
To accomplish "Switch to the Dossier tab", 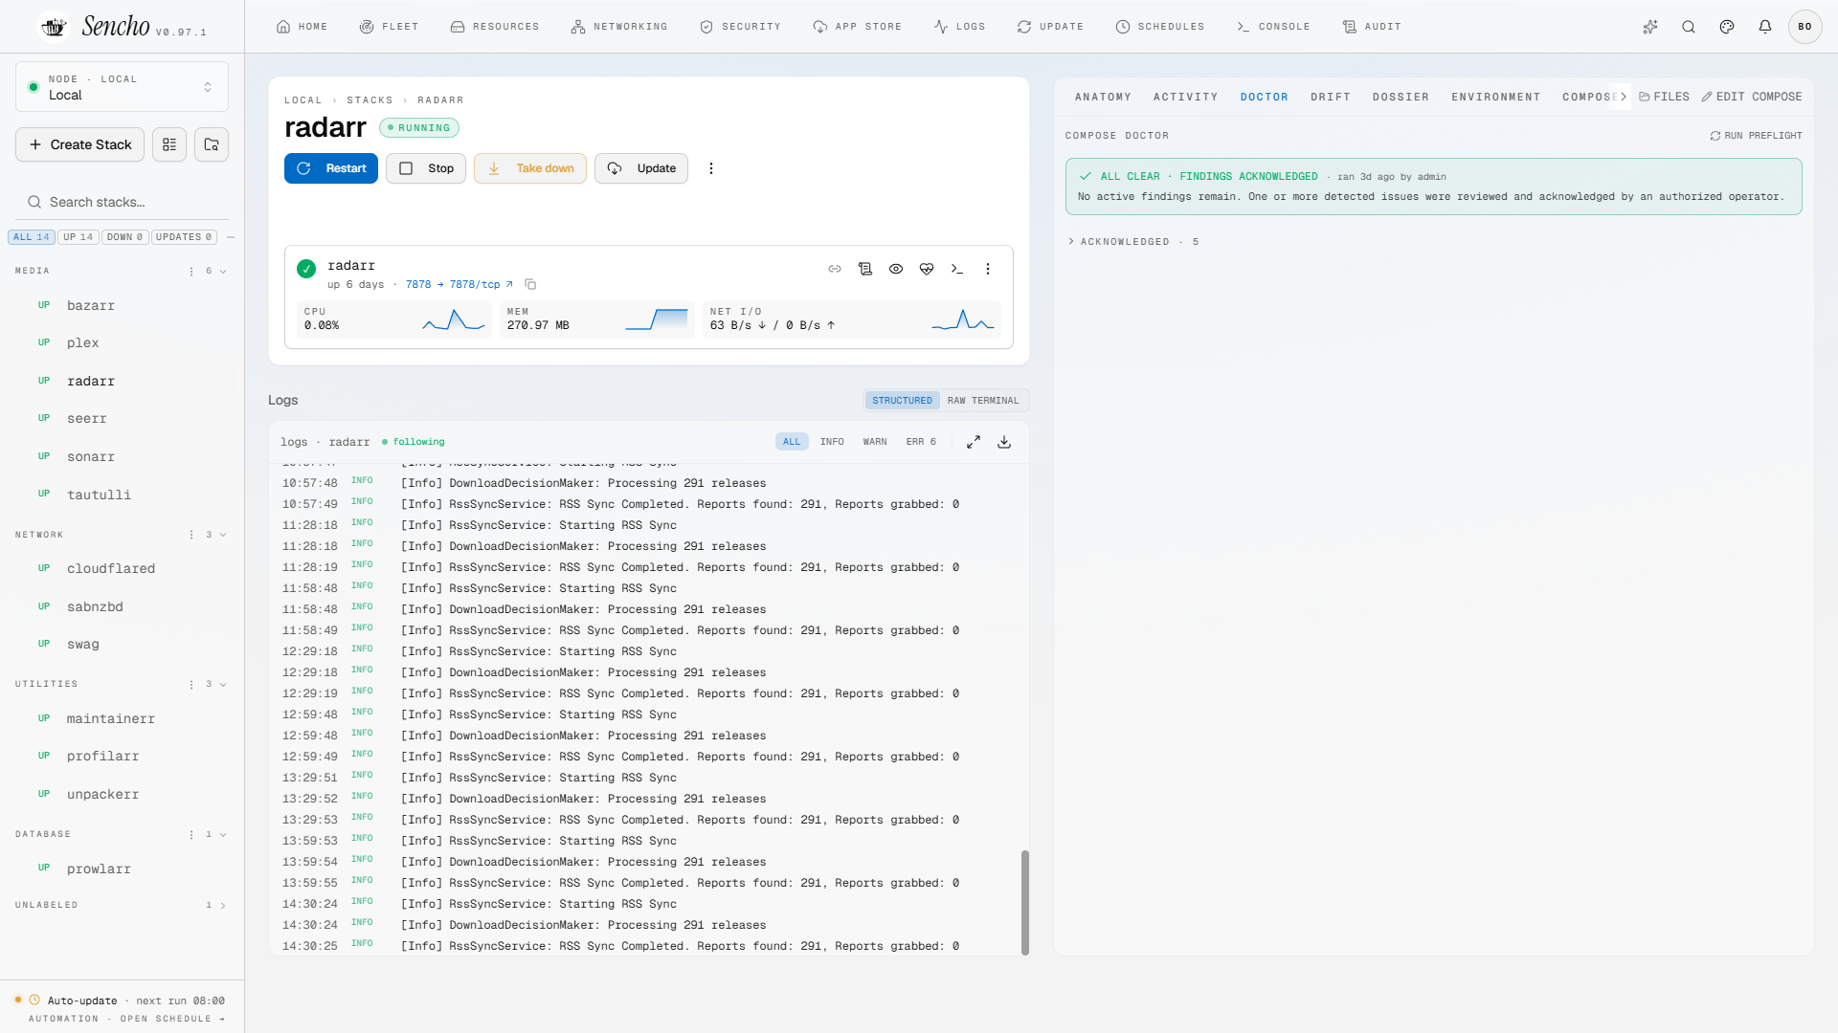I will [1401, 97].
